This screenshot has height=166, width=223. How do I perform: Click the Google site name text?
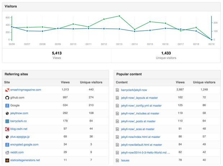click(15, 105)
